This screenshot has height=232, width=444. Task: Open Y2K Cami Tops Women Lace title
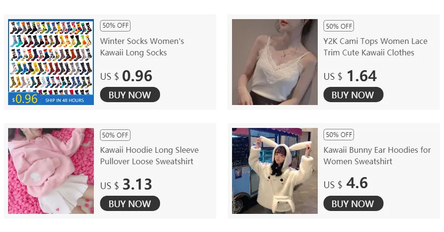coord(375,47)
